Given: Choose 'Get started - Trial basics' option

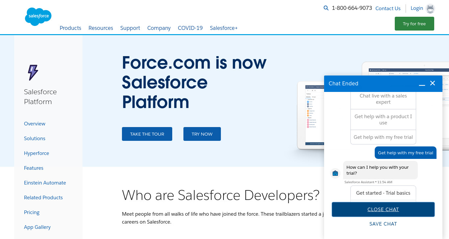Looking at the screenshot, I should 383,193.
